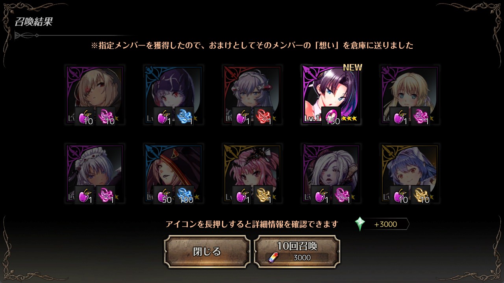Click the +3000 gem counter
The image size is (504, 283).
click(385, 224)
